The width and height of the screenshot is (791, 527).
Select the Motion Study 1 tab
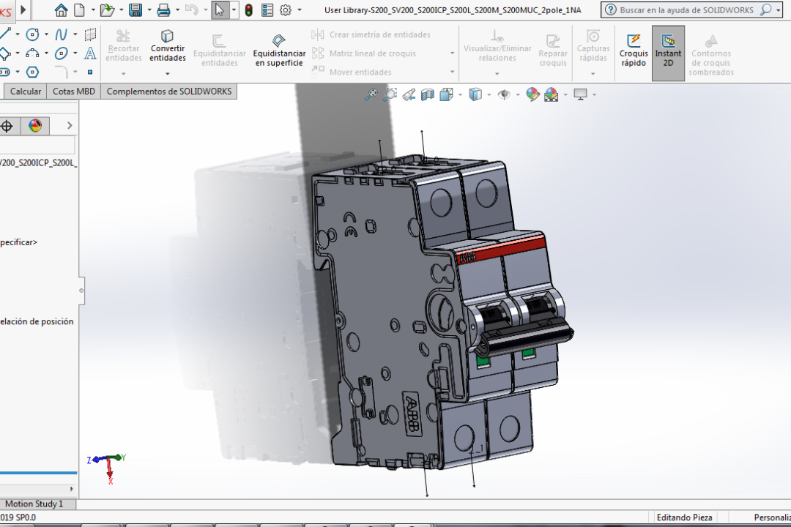[x=34, y=504]
